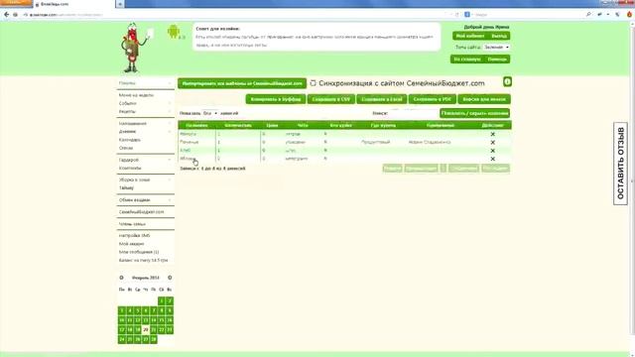Click the Предыдущая pagination button
The image size is (635, 357).
tap(421, 169)
